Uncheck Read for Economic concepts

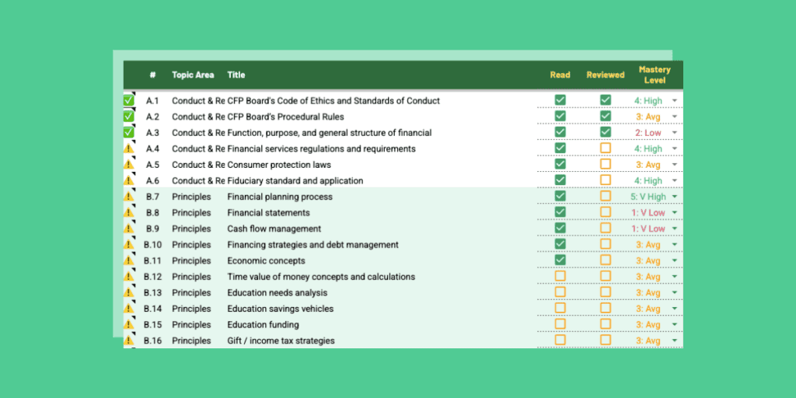(x=560, y=260)
